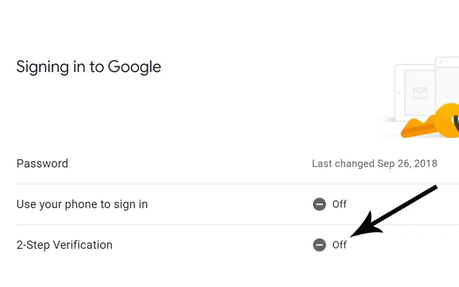Screen dimensions: 459x287
Task: Open the 'Use your phone to sign in' row
Action: coord(82,204)
